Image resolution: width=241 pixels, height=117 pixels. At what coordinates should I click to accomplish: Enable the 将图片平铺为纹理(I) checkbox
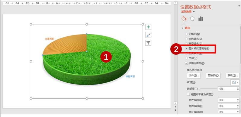pyautogui.click(x=188, y=94)
